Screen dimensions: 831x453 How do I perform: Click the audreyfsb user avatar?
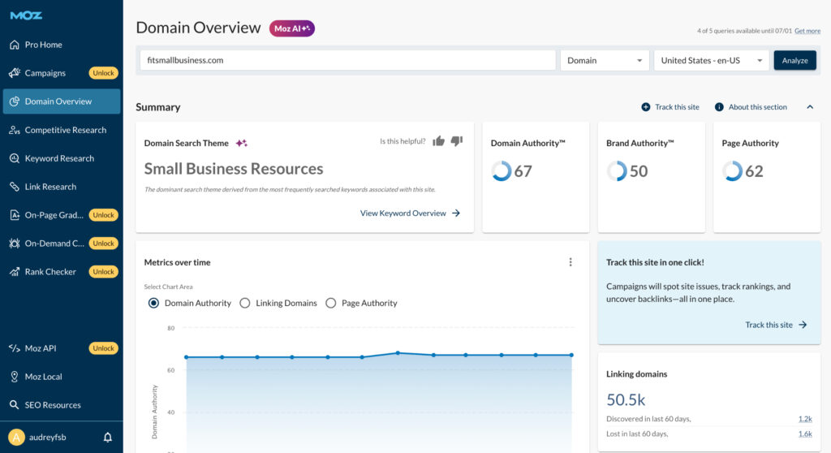click(16, 437)
